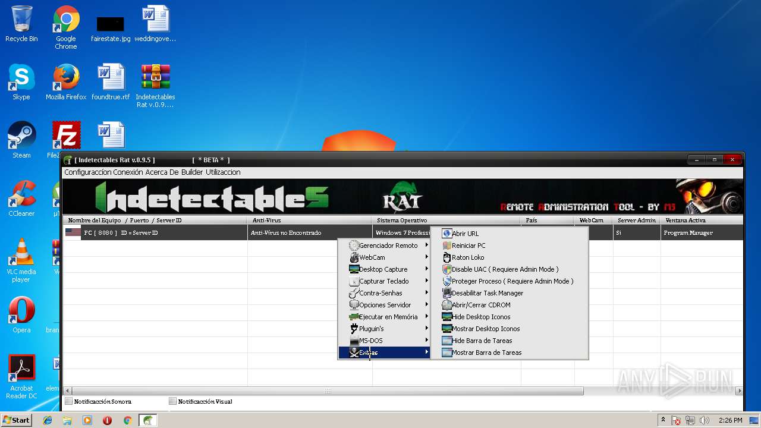Screen dimensions: 761x428
Task: Click the horizontal scrollbar thumb
Action: point(328,391)
